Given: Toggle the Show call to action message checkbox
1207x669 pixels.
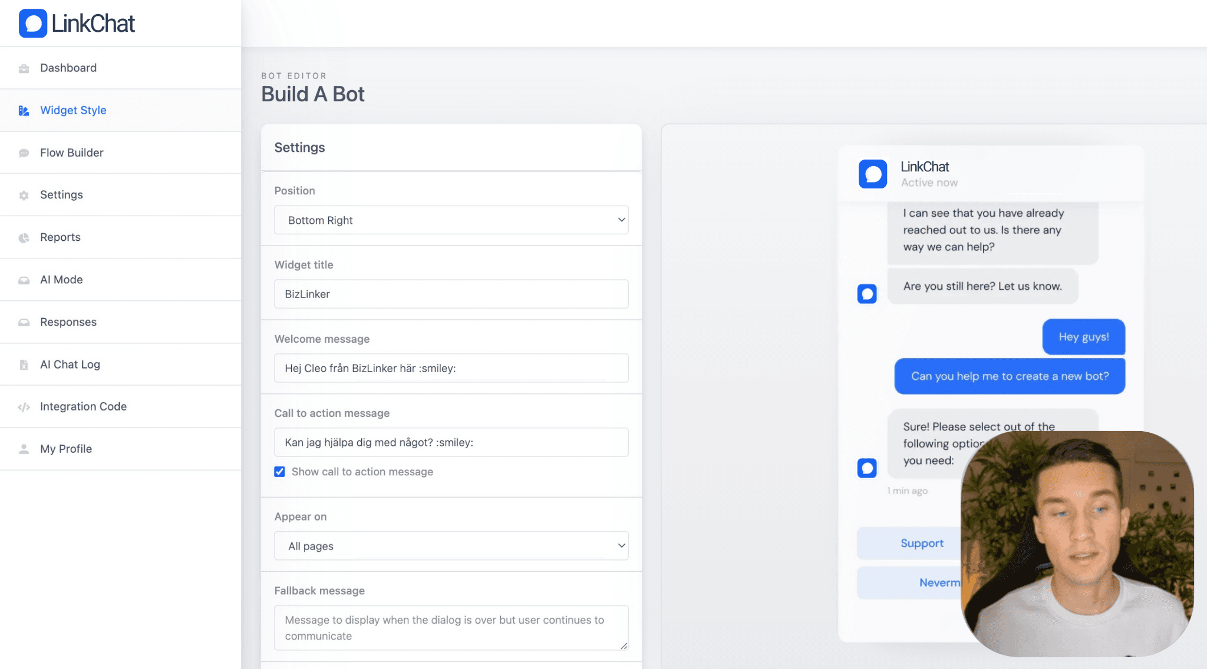Looking at the screenshot, I should (279, 472).
